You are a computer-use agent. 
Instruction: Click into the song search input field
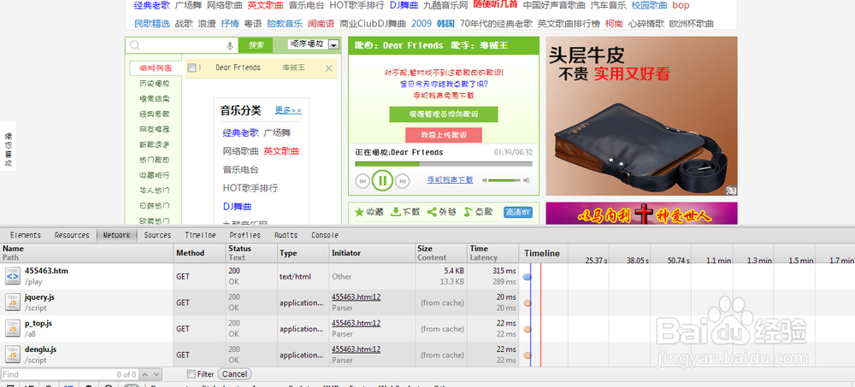pos(183,46)
